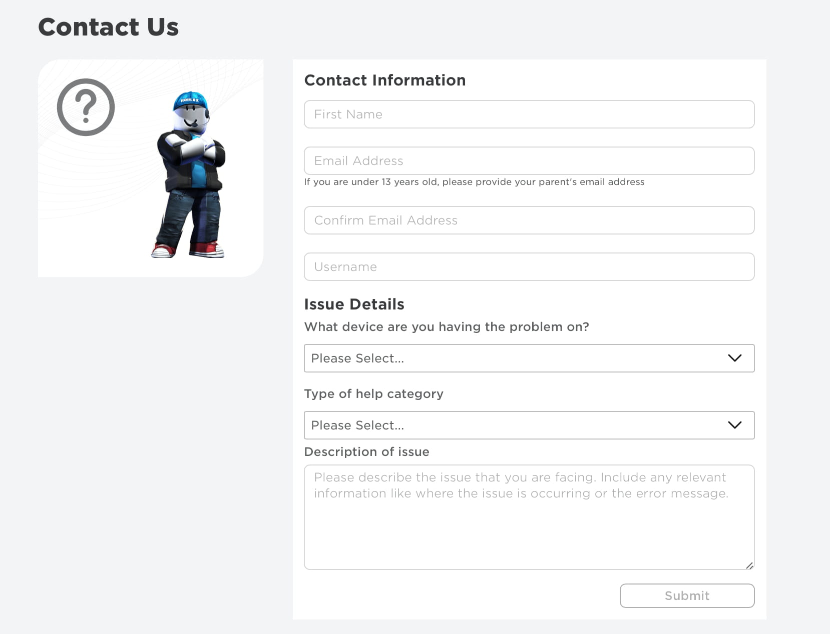Click the question mark help icon
The image size is (830, 634).
[x=86, y=107]
